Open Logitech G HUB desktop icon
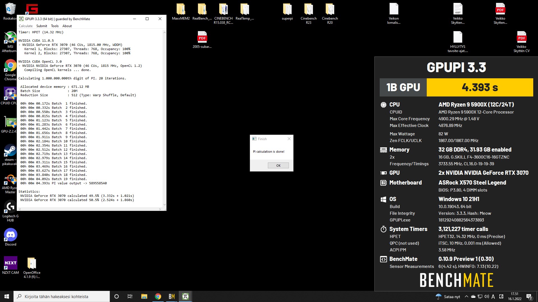Screen dimensions: 538x302 point(10,211)
